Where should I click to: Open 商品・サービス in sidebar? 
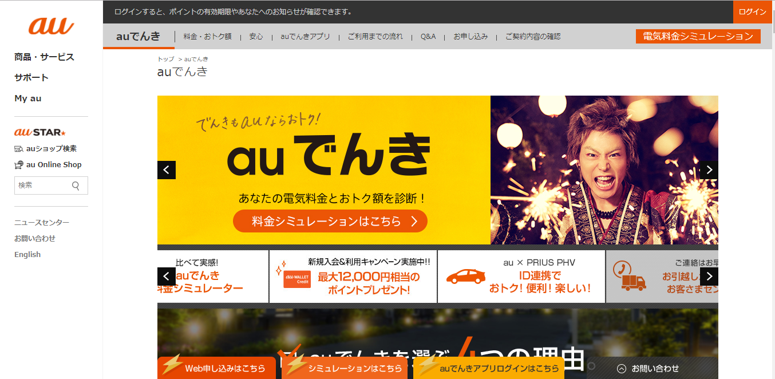coord(44,57)
